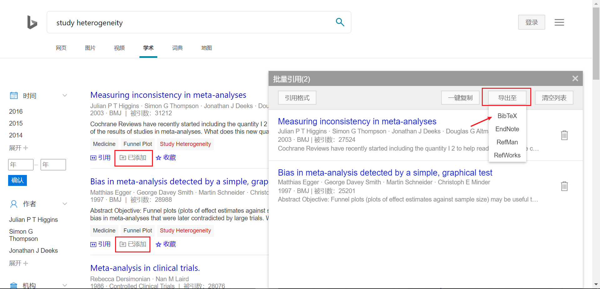Collapse the 作者 filter section
The width and height of the screenshot is (600, 289).
click(65, 204)
